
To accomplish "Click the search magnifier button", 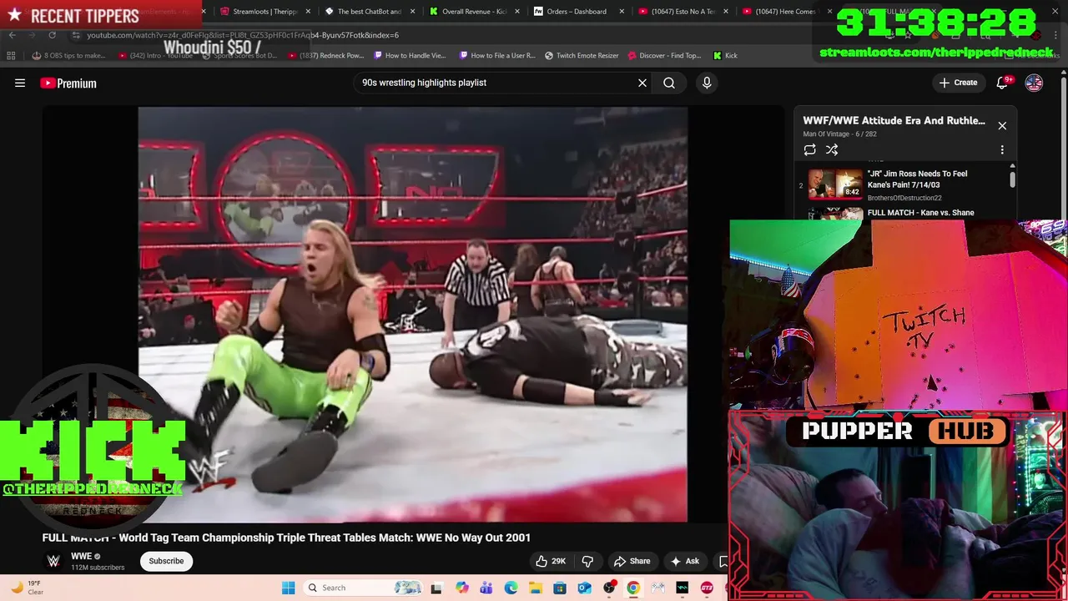I will tap(669, 83).
